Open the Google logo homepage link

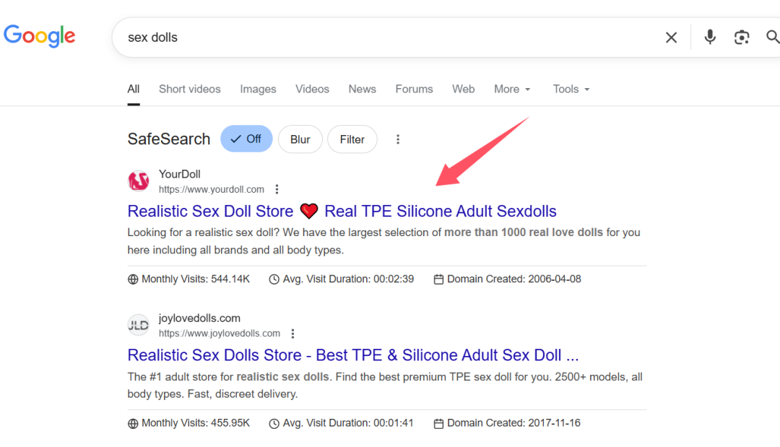39,36
